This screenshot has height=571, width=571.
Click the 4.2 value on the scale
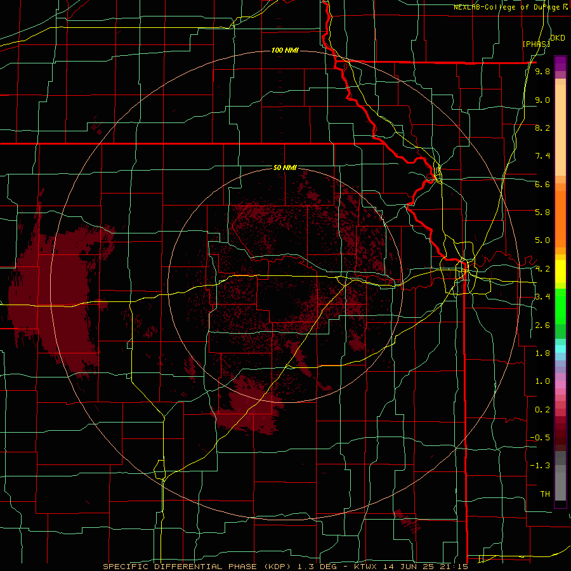click(x=542, y=269)
